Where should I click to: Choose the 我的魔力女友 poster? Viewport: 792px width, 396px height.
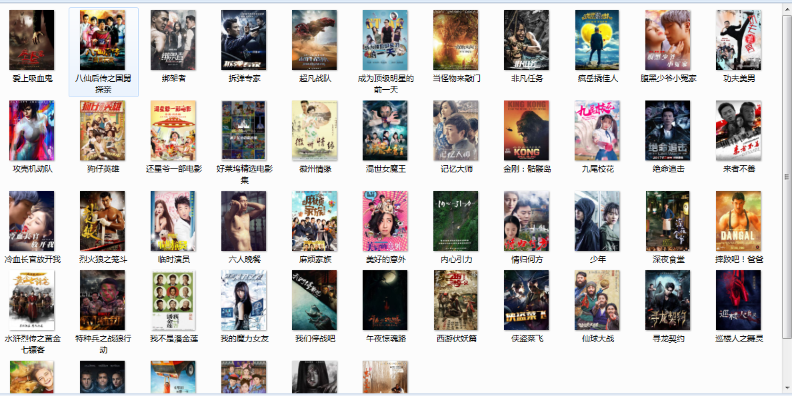tap(244, 300)
